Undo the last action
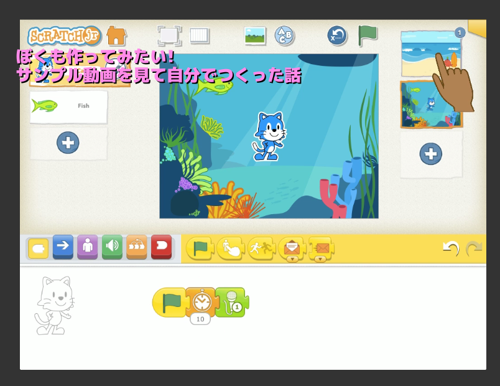This screenshot has width=500, height=386. (x=451, y=248)
